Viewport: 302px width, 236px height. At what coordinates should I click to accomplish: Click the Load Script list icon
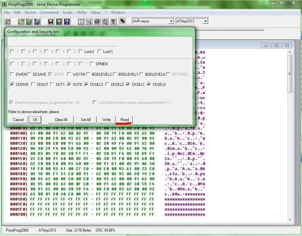[89, 21]
